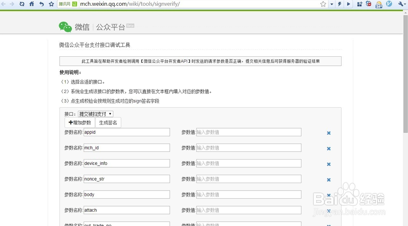Image resolution: width=408 pixels, height=226 pixels.
Task: Click the parameter name field containing appid
Action: [127, 132]
